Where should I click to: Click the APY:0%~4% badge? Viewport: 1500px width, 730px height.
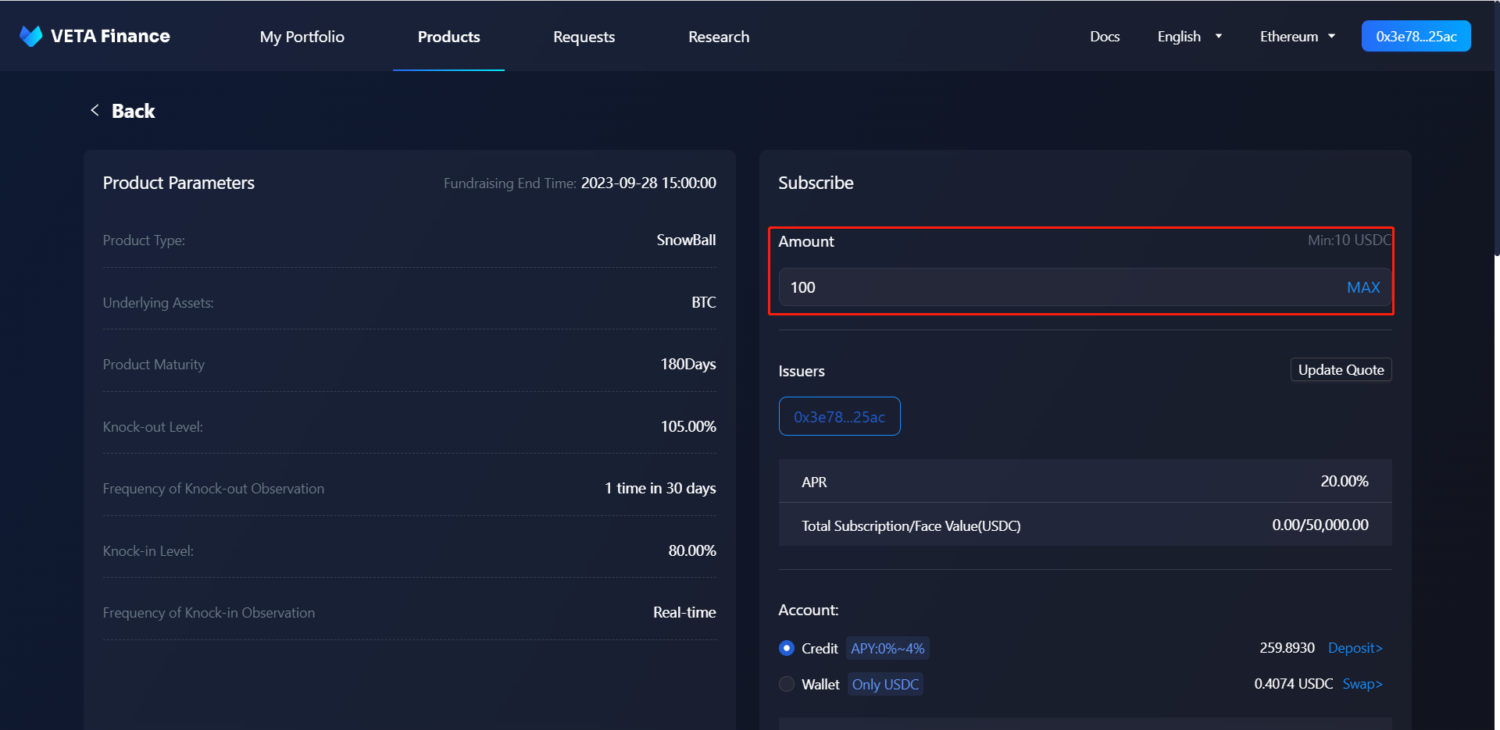(x=887, y=649)
